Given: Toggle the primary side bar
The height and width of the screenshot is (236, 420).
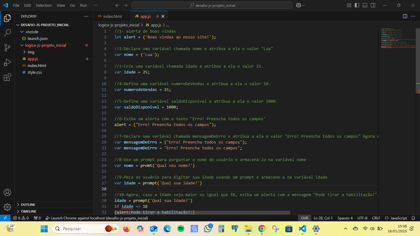Looking at the screenshot, I should point(357,5).
